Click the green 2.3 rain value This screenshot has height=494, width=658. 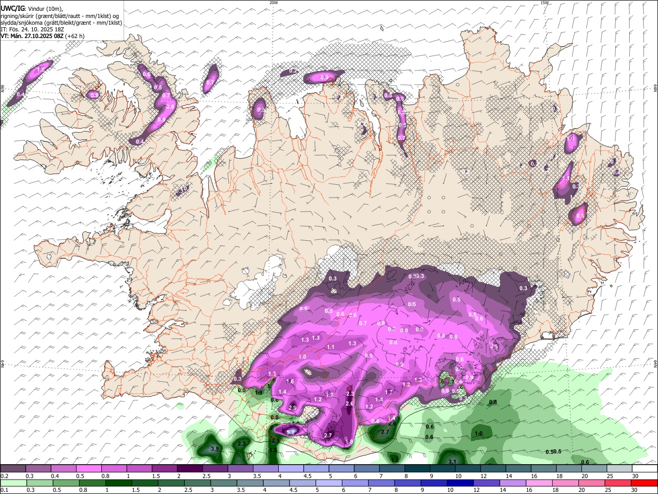242,443
